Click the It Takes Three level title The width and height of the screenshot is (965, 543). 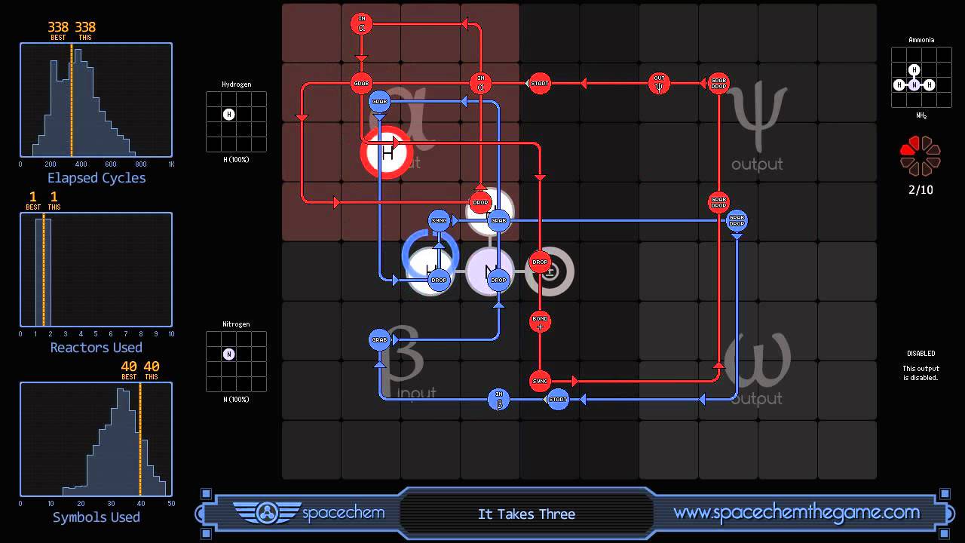526,514
